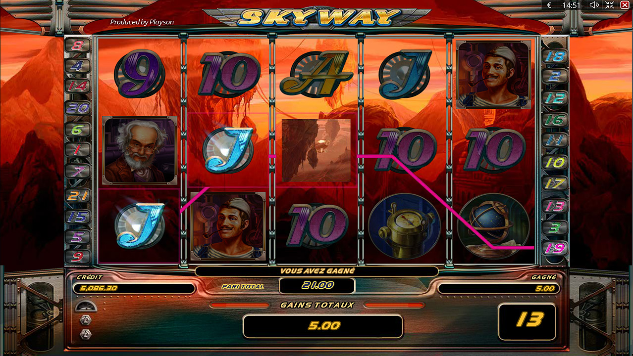Screen dimensions: 633x356
Task: Pick payline 10 marker on the right
Action: tap(555, 162)
